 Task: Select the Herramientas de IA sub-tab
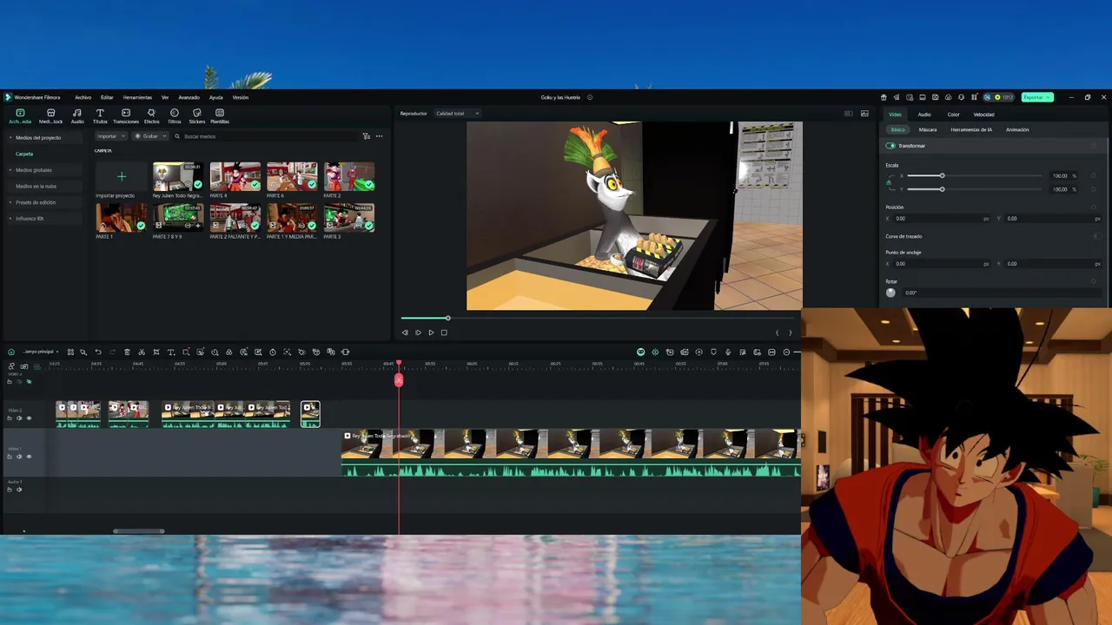tap(971, 129)
